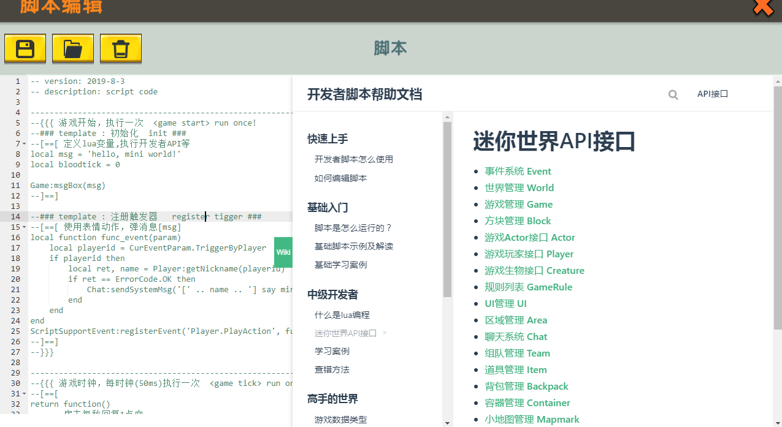Open the 事件系统 Event link
This screenshot has width=782, height=427.
coord(518,171)
